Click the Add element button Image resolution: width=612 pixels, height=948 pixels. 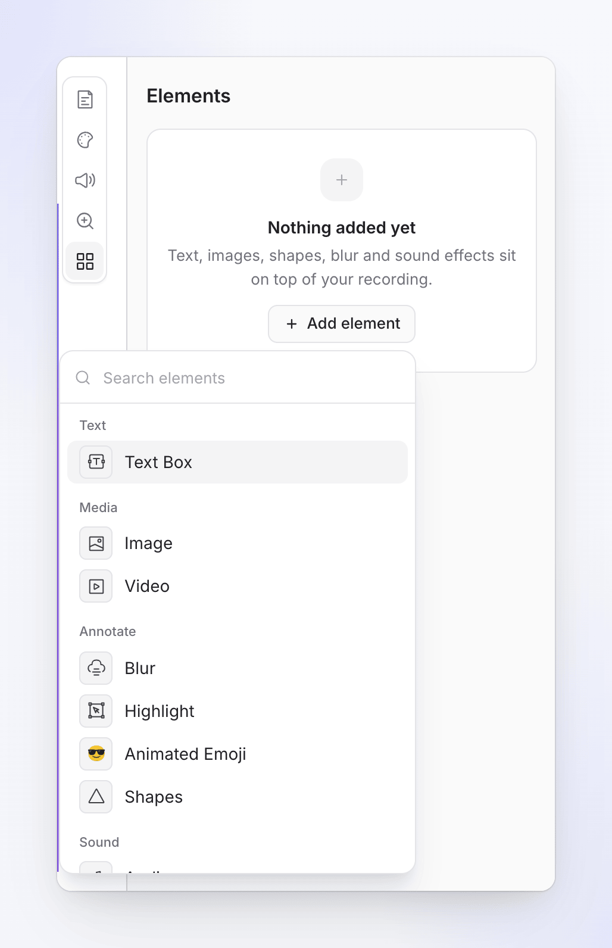342,324
